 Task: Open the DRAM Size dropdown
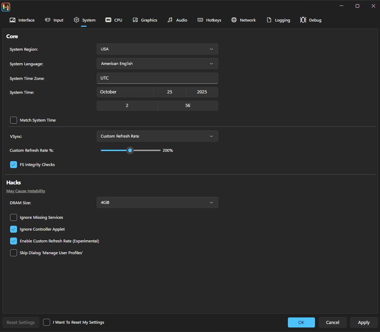(x=157, y=202)
